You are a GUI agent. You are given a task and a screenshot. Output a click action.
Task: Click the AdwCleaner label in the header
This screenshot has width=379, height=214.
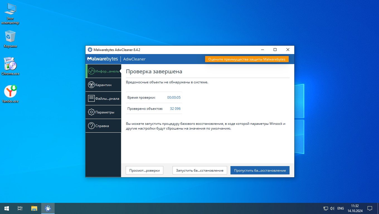[x=134, y=59]
